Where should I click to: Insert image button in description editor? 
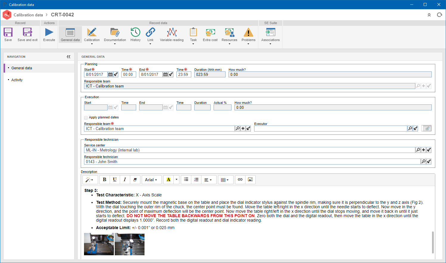click(x=250, y=180)
